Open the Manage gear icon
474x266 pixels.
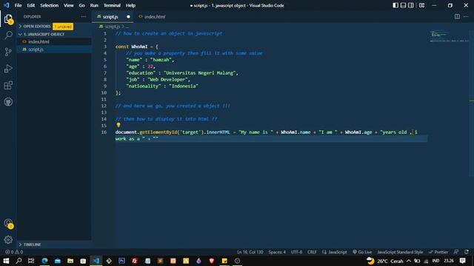click(x=8, y=239)
